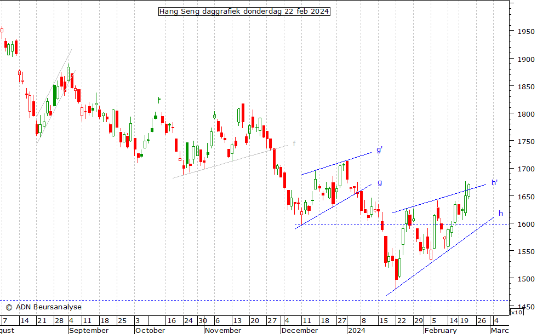Click the January 15 date label
The width and height of the screenshot is (537, 334).
tap(384, 321)
